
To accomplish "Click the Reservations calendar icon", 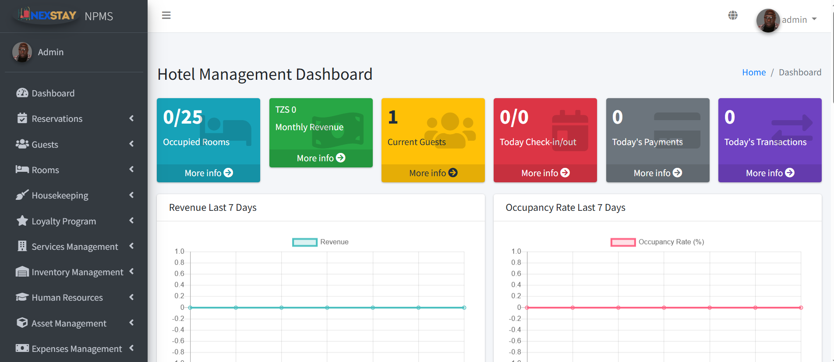I will pos(22,118).
